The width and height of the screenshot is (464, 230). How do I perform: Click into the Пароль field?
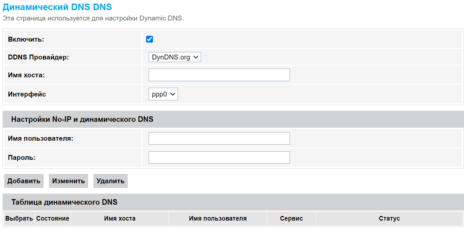pyautogui.click(x=219, y=158)
